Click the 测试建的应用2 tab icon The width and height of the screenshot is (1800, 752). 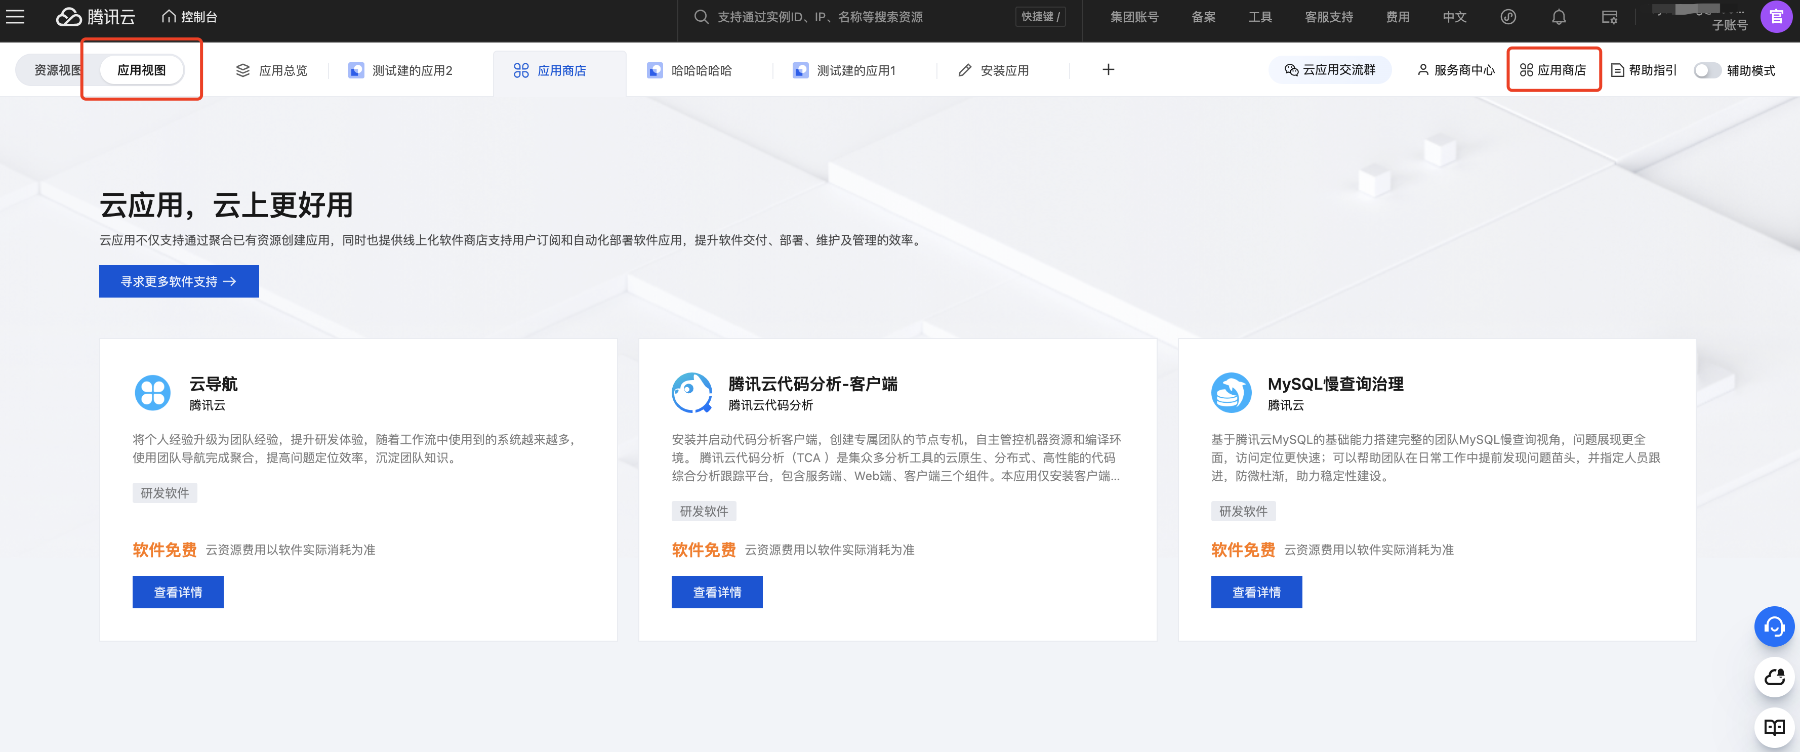356,70
